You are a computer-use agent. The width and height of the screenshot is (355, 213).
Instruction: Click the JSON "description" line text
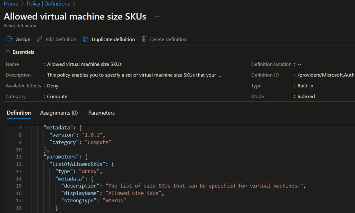pos(183,186)
